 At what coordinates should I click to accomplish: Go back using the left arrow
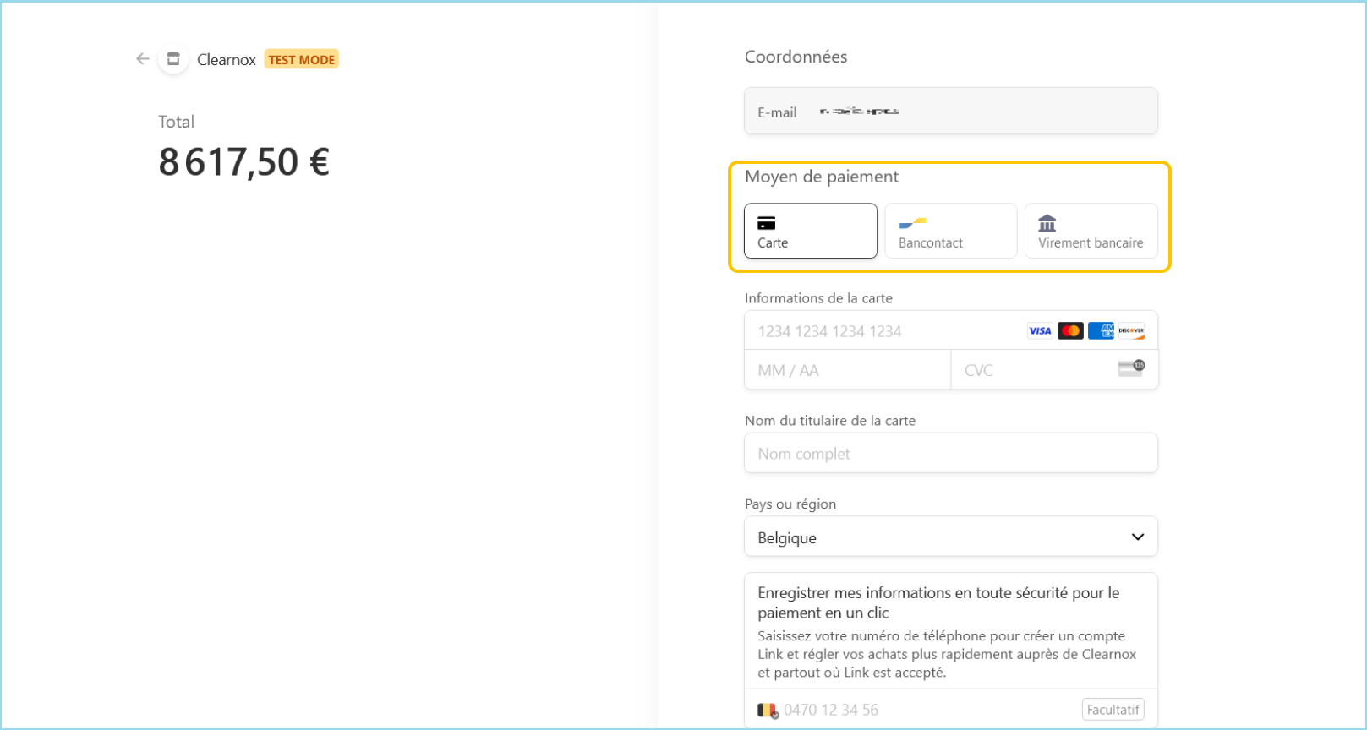[142, 59]
